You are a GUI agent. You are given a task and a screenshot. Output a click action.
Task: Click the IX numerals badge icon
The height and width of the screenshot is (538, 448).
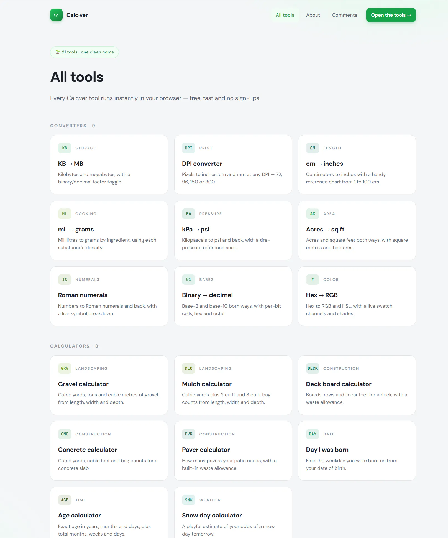click(65, 279)
